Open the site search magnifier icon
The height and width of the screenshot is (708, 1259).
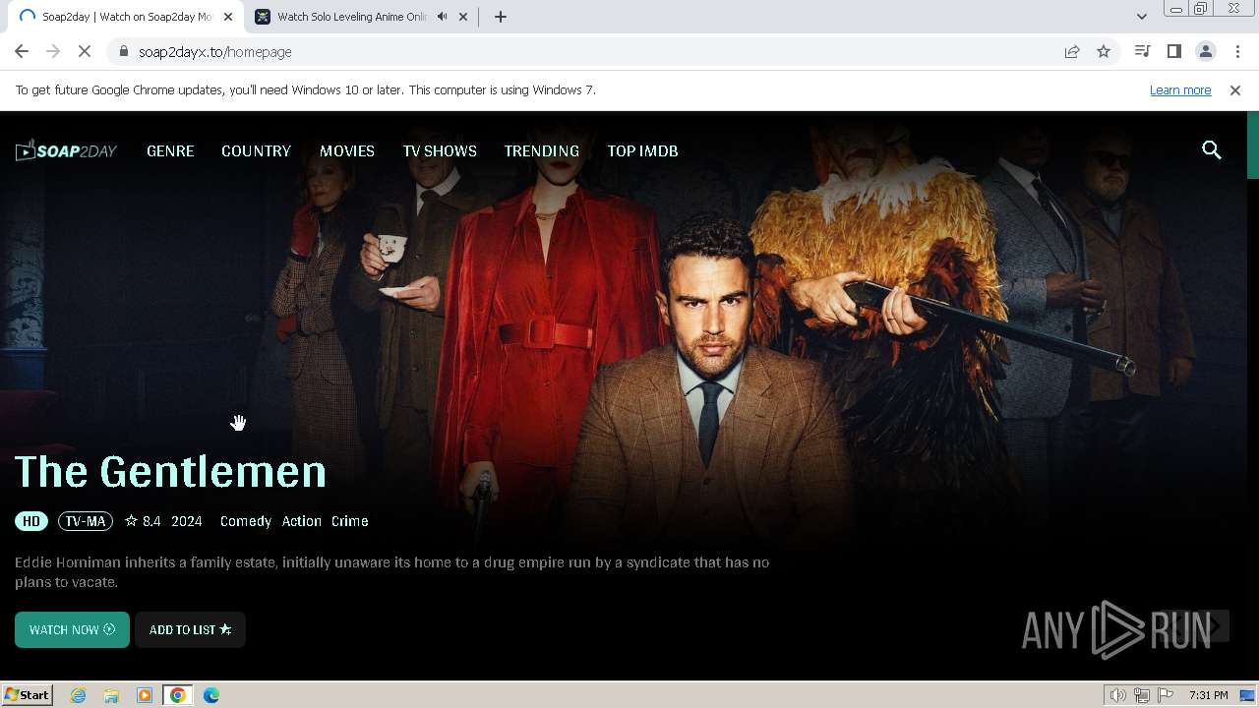[1212, 150]
